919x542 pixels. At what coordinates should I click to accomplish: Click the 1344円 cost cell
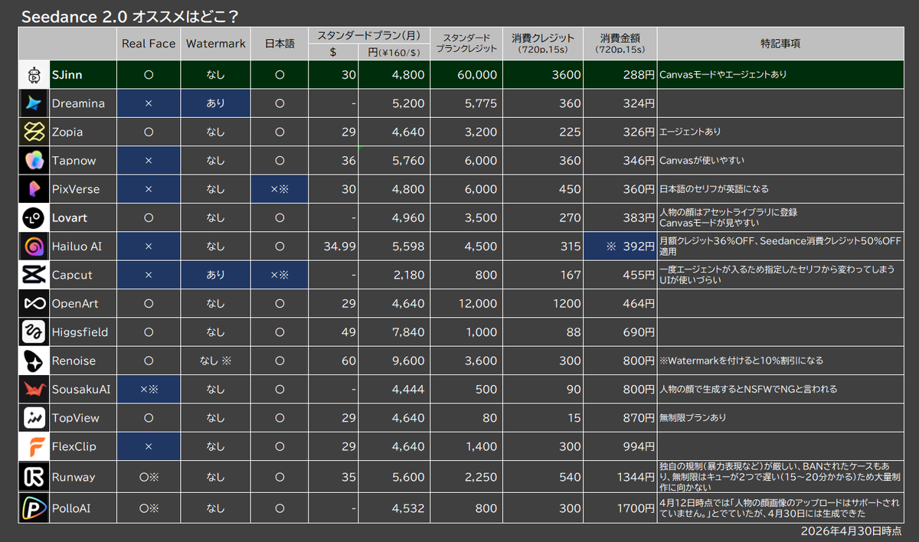click(620, 477)
